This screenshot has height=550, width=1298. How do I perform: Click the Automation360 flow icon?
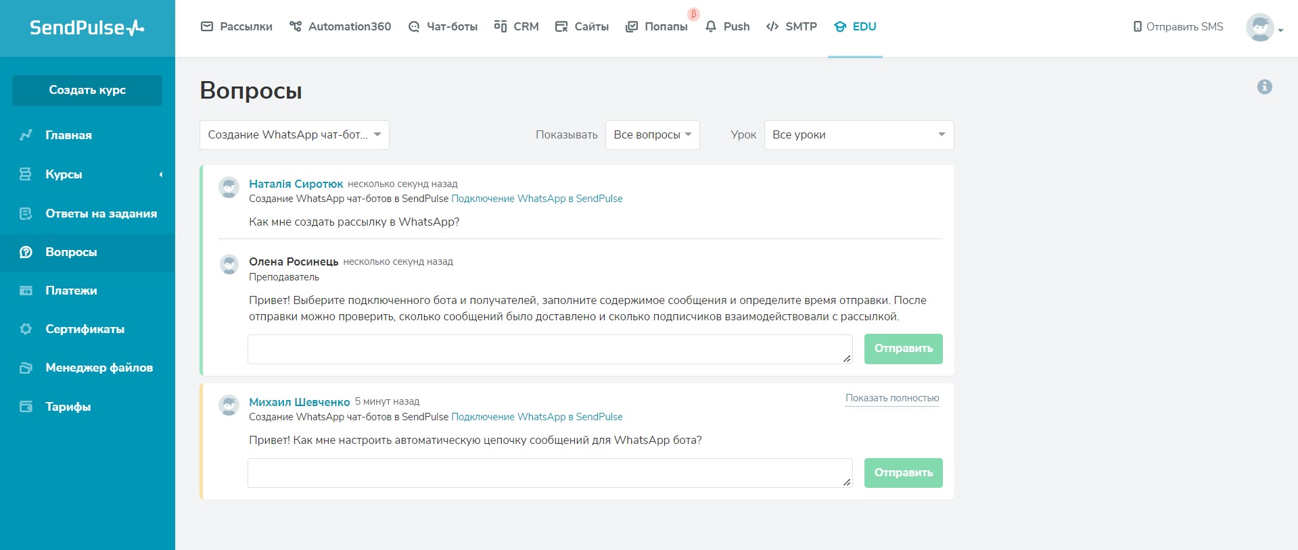296,26
